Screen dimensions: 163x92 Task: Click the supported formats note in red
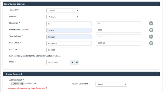click(x=27, y=88)
